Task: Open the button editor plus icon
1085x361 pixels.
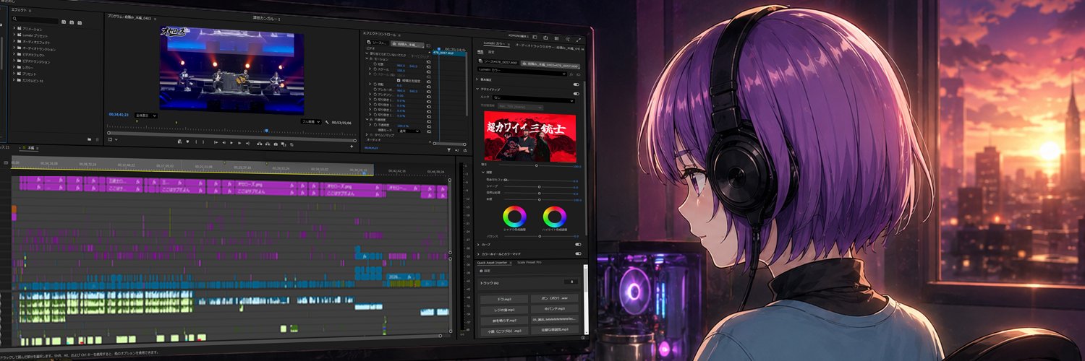Action: pos(352,146)
